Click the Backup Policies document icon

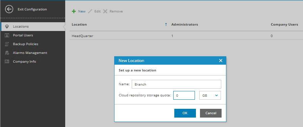point(7,44)
